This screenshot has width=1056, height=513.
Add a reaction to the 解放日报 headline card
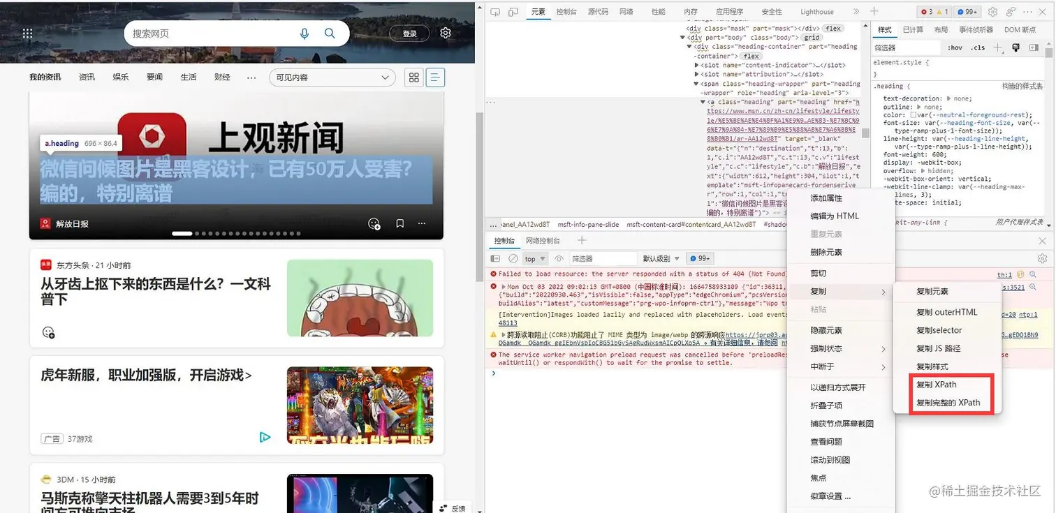(374, 224)
